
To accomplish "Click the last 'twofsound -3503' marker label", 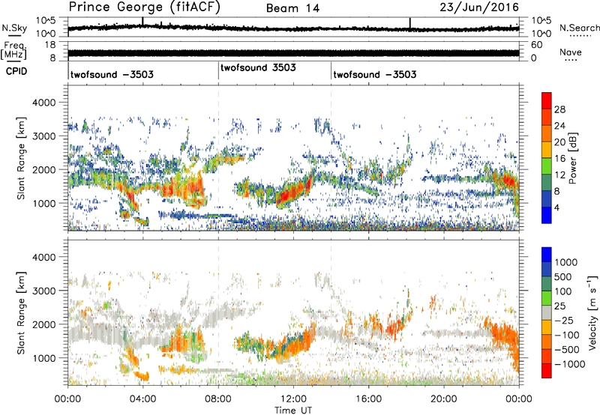I will coord(374,74).
